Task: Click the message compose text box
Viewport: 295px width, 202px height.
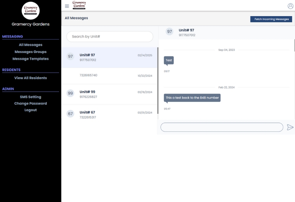Action: click(222, 127)
